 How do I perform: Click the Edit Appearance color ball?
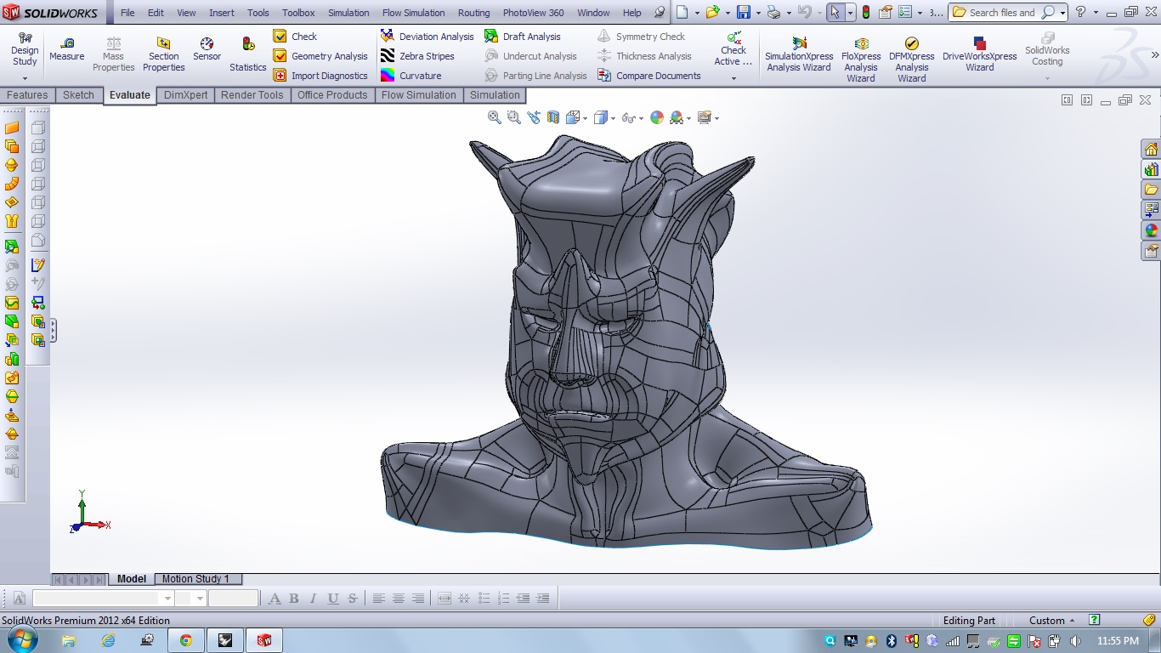(657, 117)
